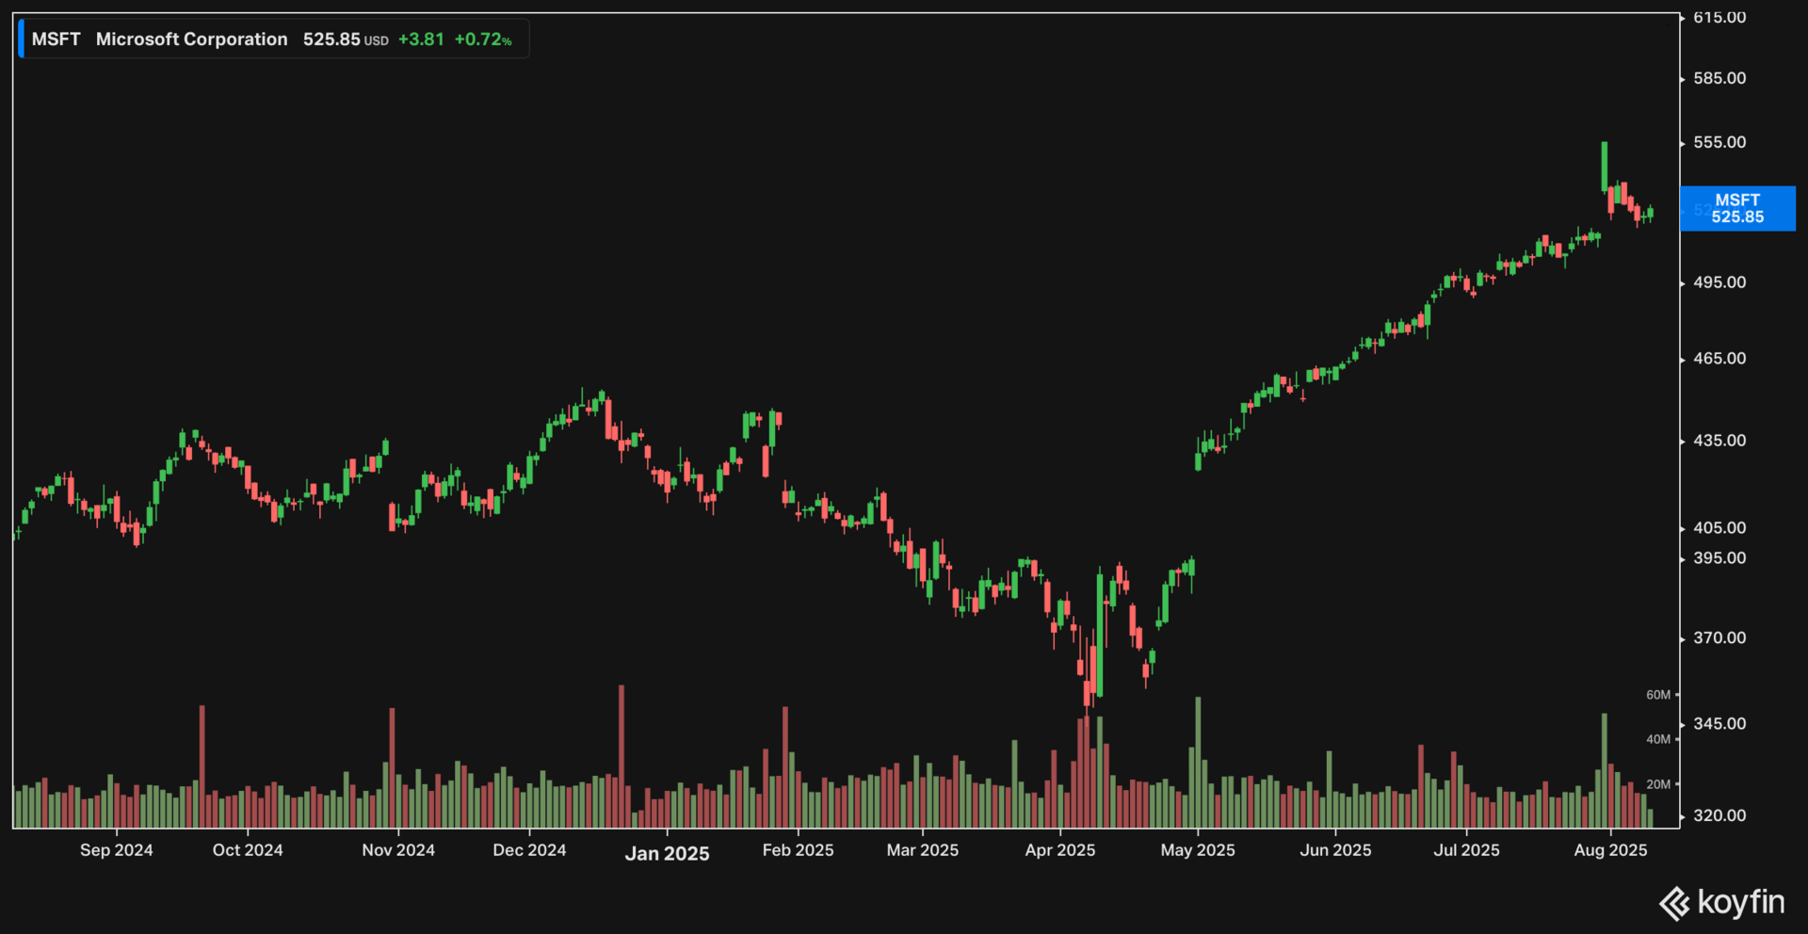Click the +3.81 price change value
This screenshot has height=934, width=1808.
421,40
